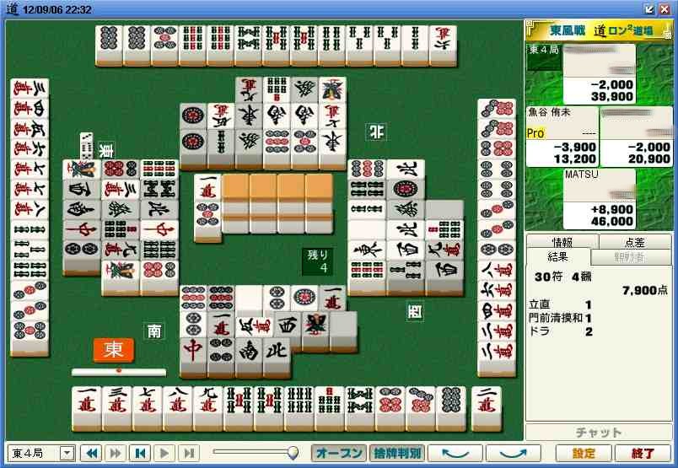Viewport: 678px width, 468px height.
Task: Open the チャット chat panel
Action: pos(599,432)
